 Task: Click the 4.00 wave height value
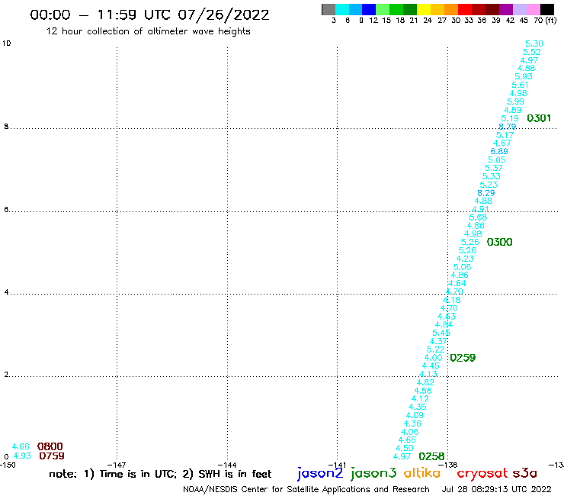[x=433, y=358]
